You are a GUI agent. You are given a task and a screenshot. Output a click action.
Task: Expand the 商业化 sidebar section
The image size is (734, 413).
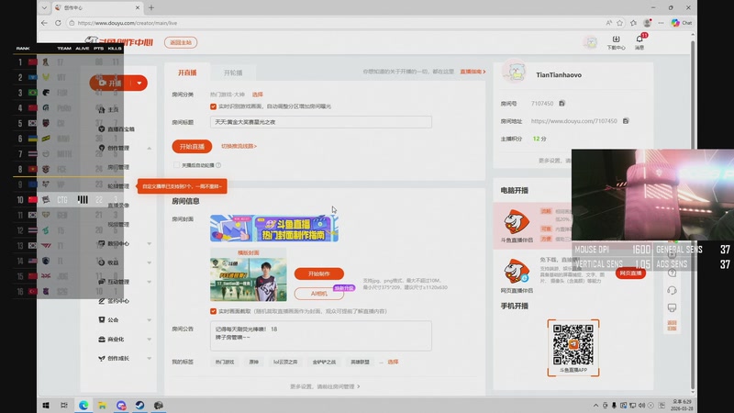149,340
